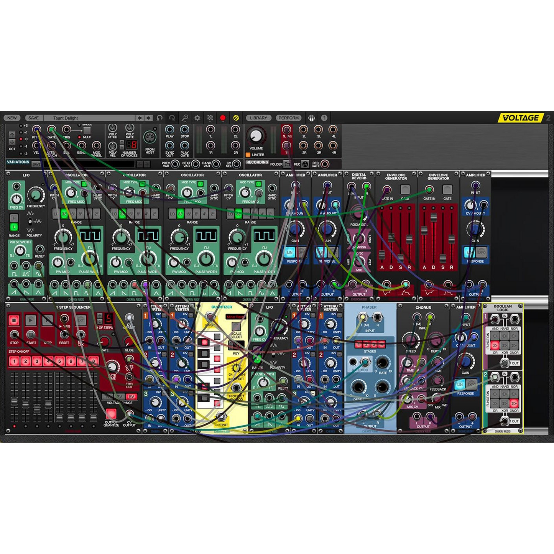Open the zoom magnifier tool

(x=185, y=118)
